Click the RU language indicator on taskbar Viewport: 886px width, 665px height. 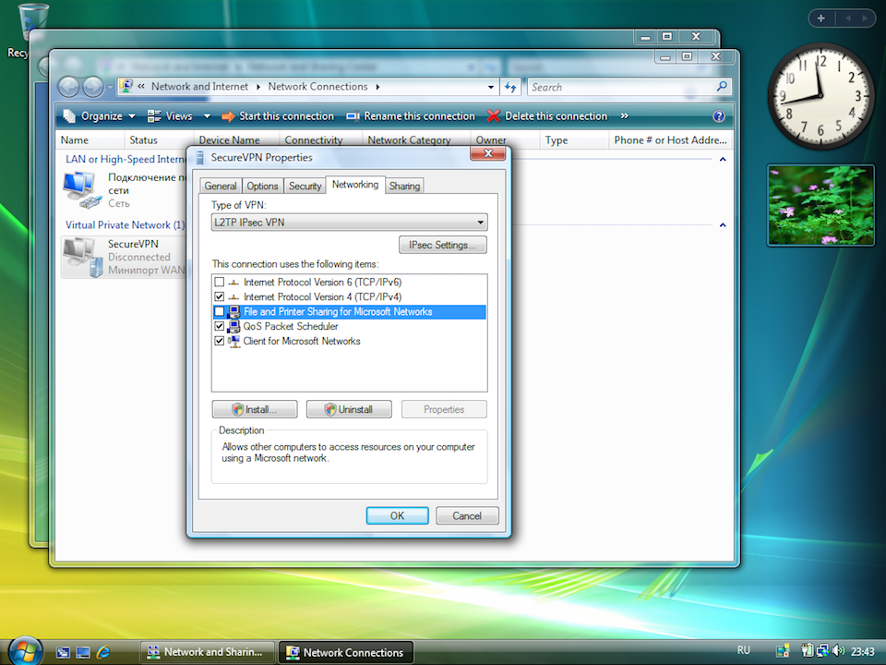pos(744,650)
